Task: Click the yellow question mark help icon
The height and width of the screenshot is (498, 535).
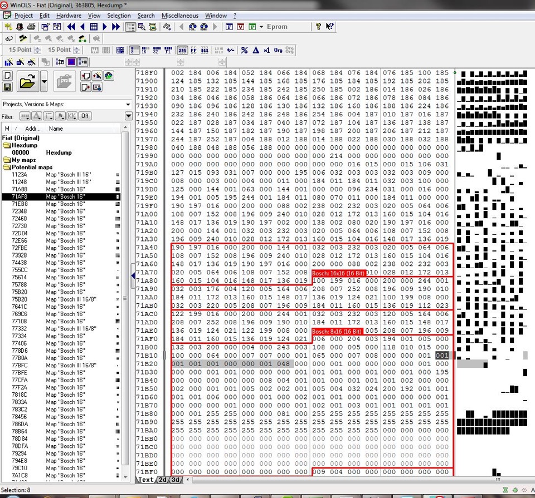Action: click(318, 27)
